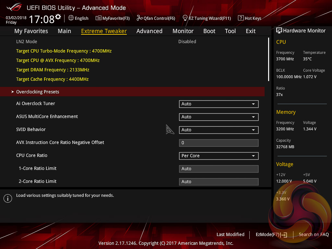Open the English language selector
The width and height of the screenshot is (332, 249).
click(78, 18)
